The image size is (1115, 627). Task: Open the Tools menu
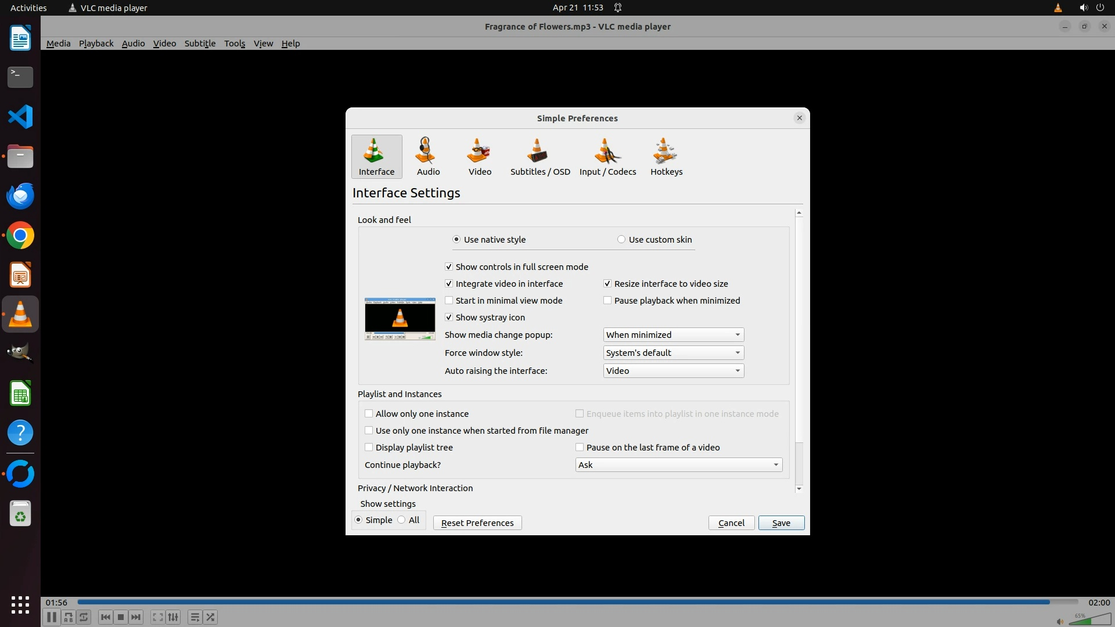point(235,44)
